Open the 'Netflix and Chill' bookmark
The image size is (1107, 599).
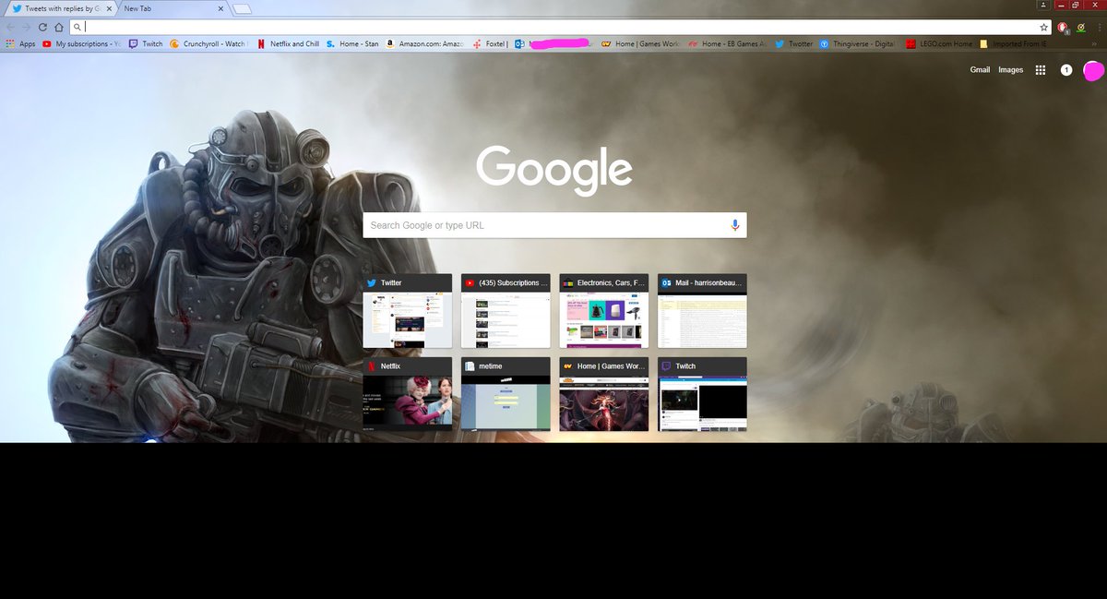pyautogui.click(x=288, y=43)
